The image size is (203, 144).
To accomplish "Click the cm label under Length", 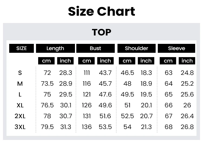I will point(46,61).
